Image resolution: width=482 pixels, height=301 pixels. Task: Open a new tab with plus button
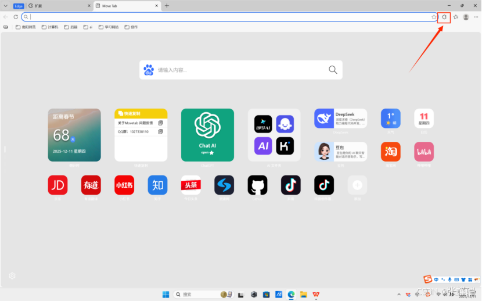pos(167,6)
